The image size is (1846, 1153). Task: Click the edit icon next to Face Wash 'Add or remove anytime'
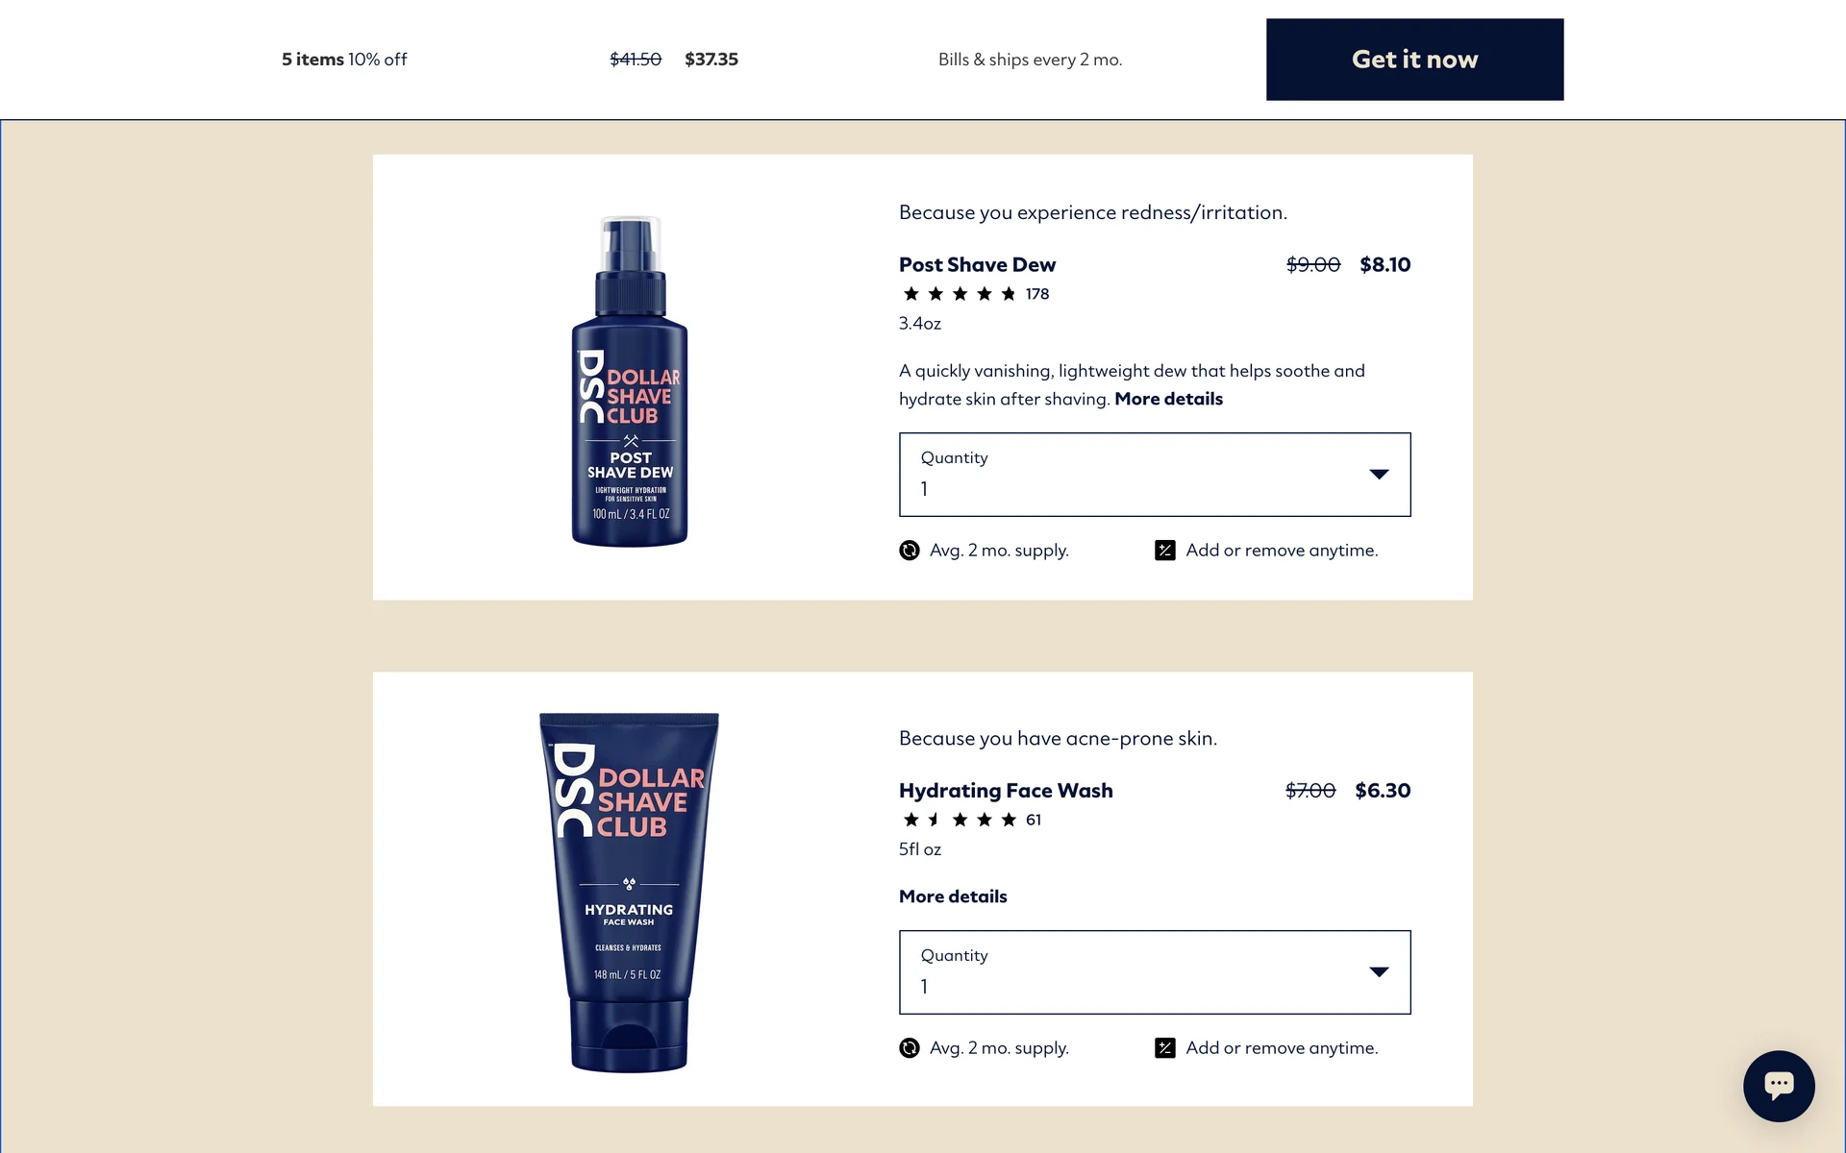[x=1164, y=1048]
